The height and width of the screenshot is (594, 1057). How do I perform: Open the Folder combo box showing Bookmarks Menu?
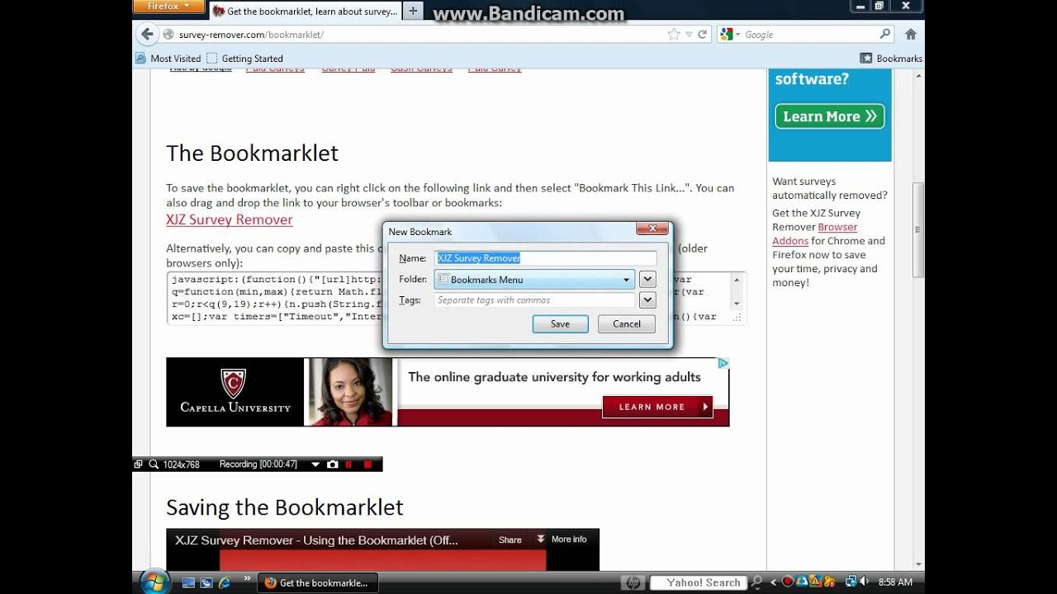pyautogui.click(x=534, y=280)
